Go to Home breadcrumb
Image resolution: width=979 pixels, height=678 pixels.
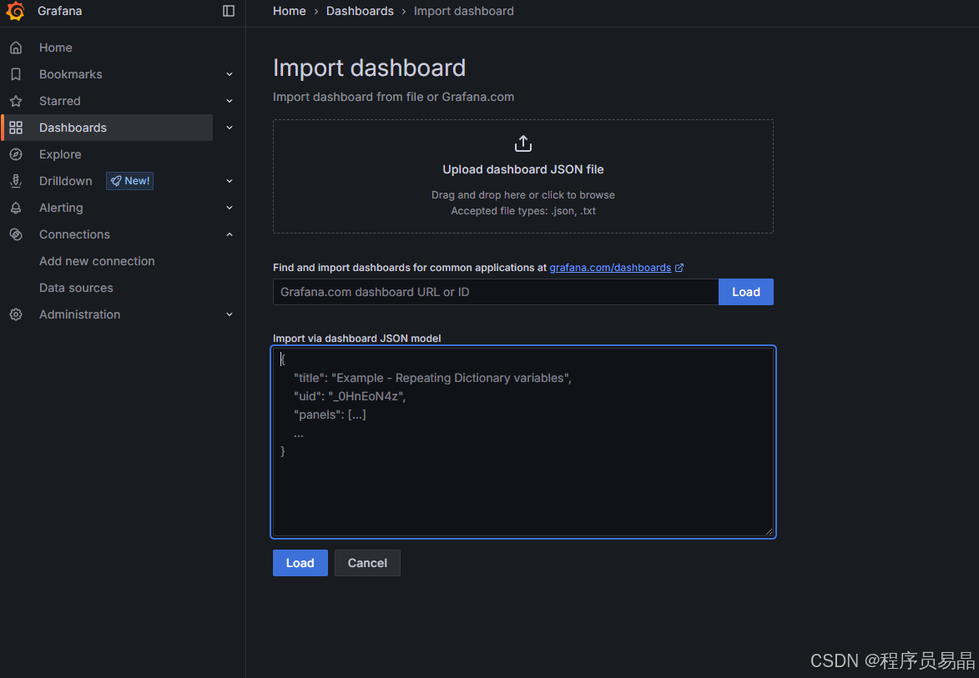click(x=289, y=11)
